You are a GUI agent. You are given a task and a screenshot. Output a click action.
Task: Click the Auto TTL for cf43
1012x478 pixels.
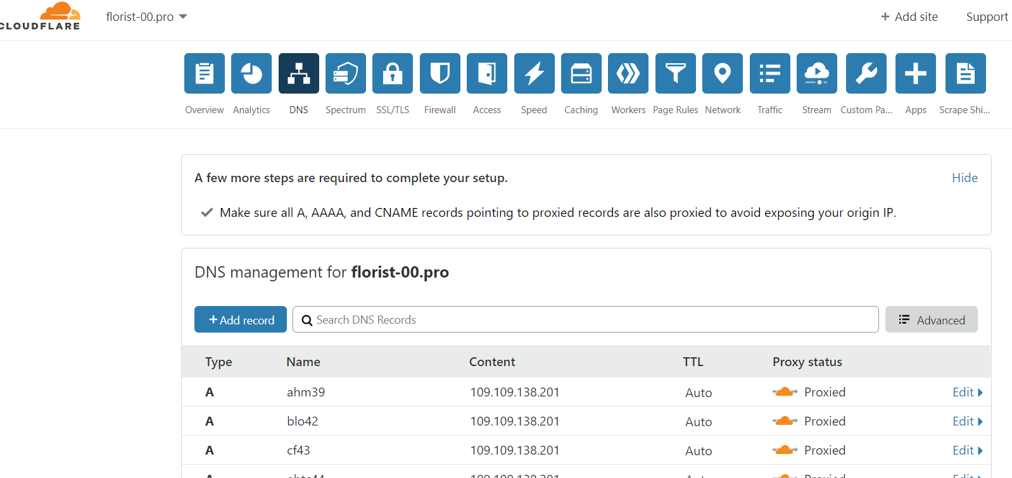click(699, 451)
